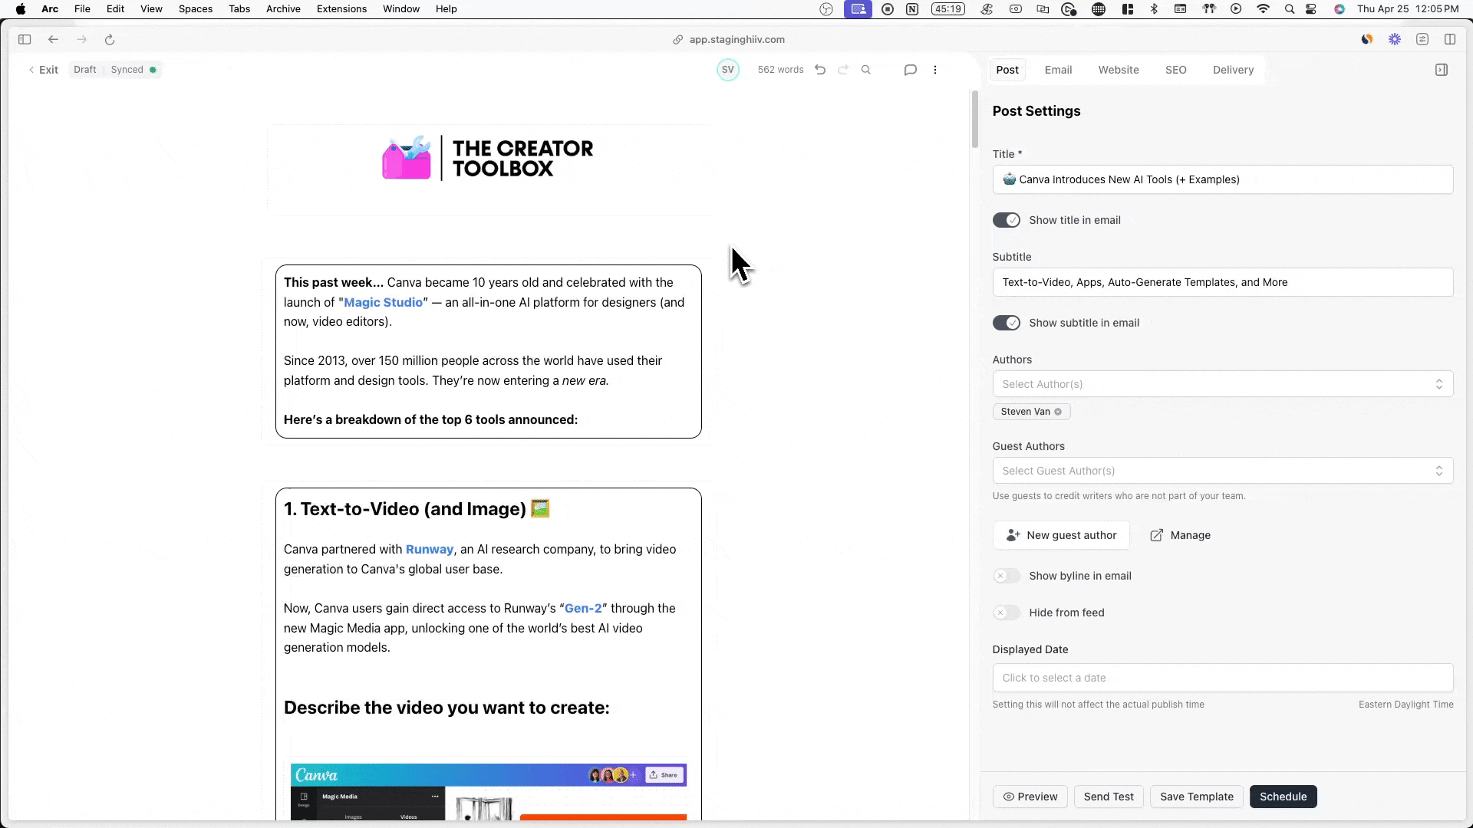The height and width of the screenshot is (828, 1473).
Task: Click the Title input field
Action: point(1223,179)
